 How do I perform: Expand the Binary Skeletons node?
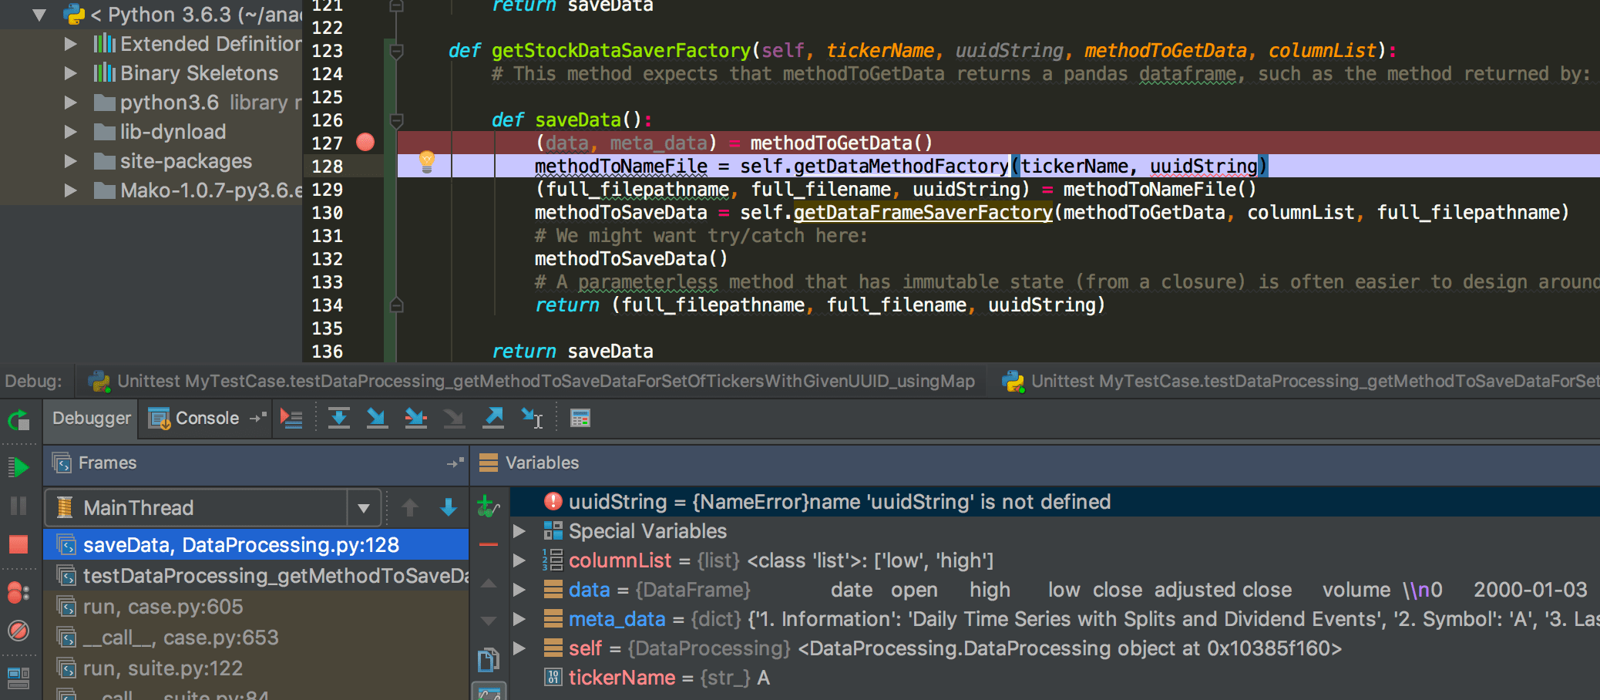(71, 73)
